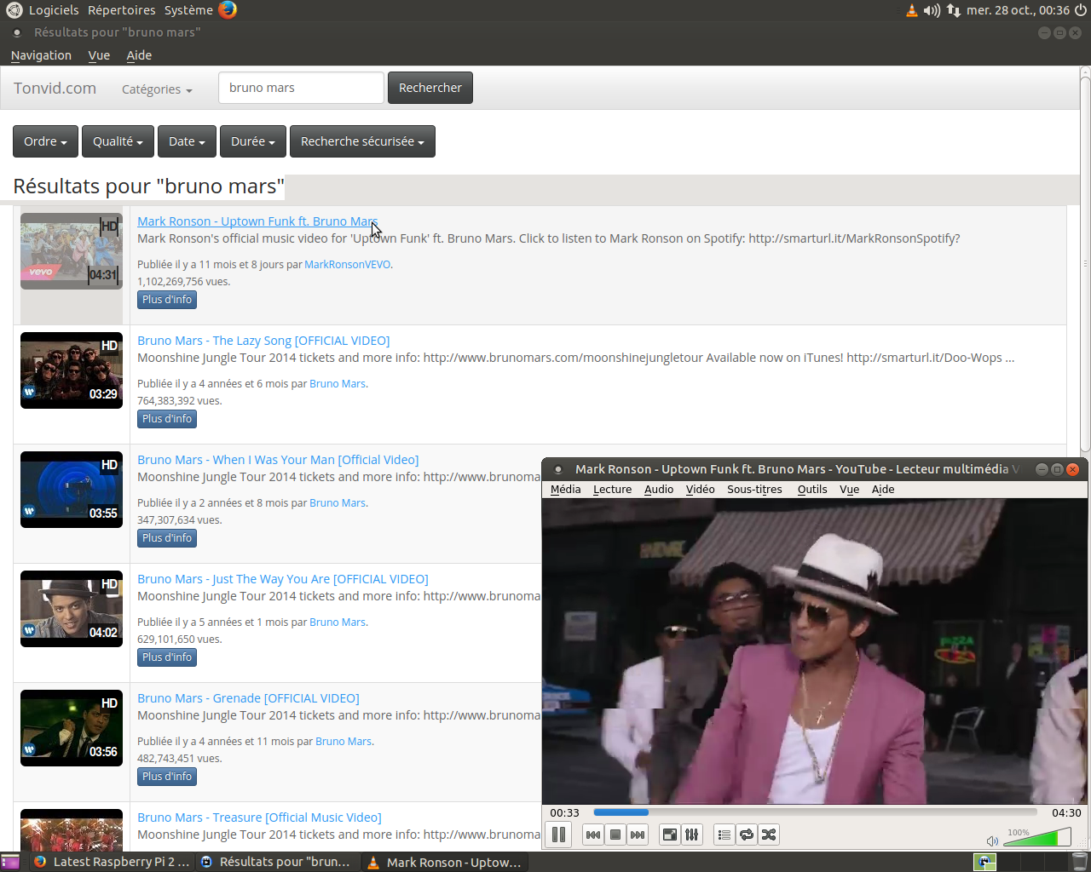
Task: Open VLC Média menu
Action: pos(565,489)
